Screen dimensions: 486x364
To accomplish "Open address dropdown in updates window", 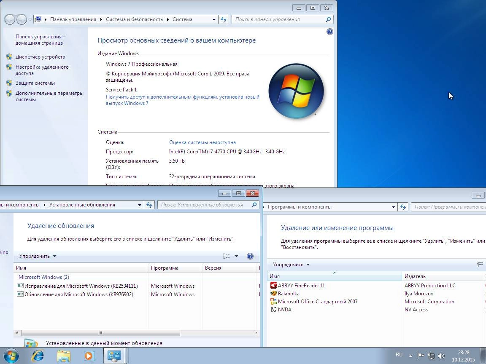I will tap(140, 205).
